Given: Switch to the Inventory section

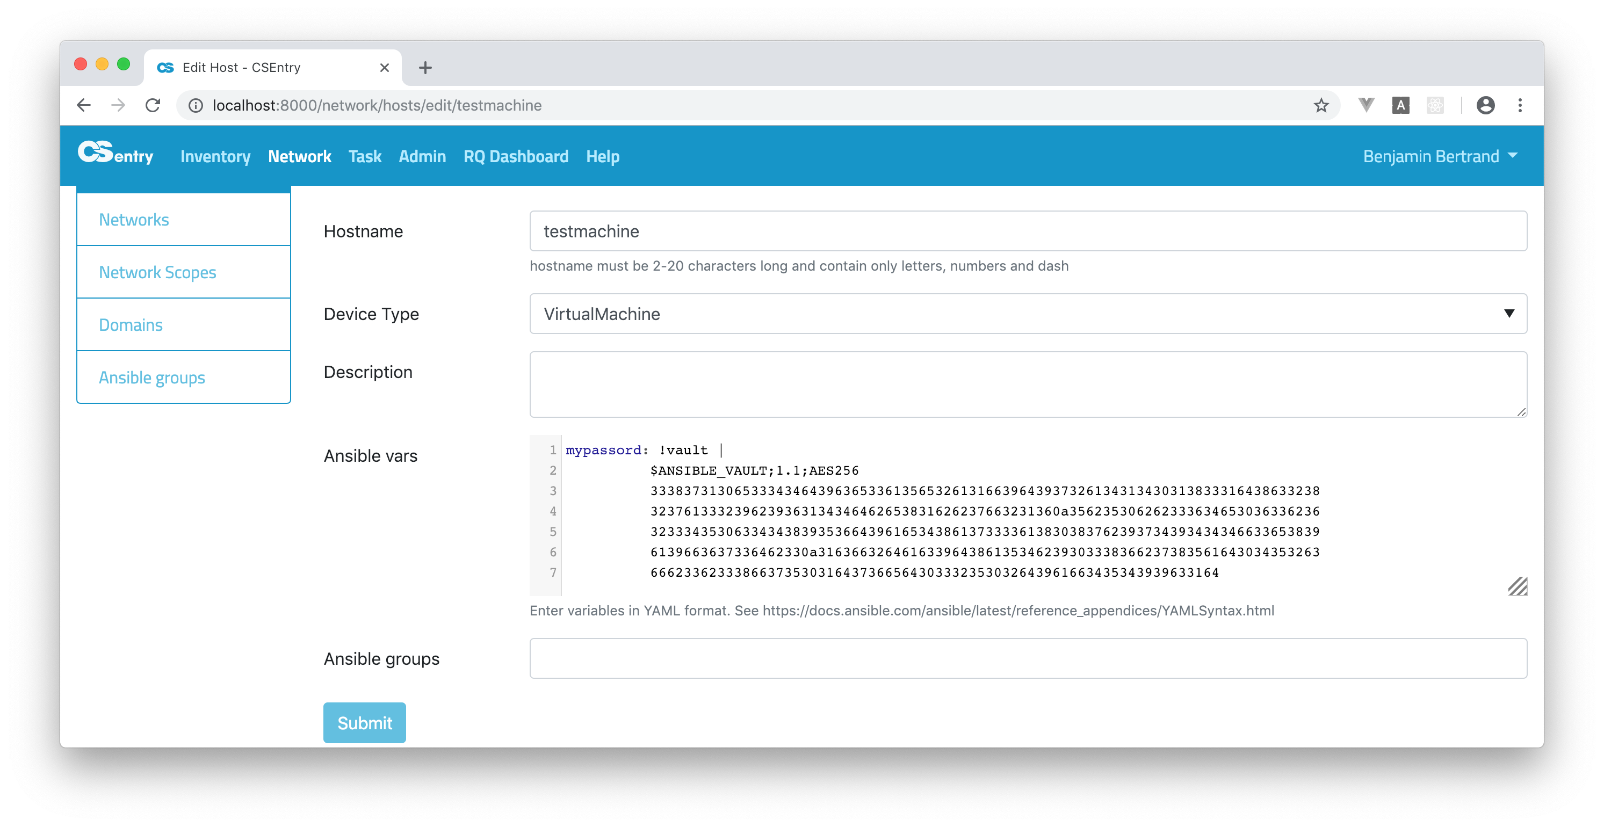Looking at the screenshot, I should pyautogui.click(x=215, y=156).
